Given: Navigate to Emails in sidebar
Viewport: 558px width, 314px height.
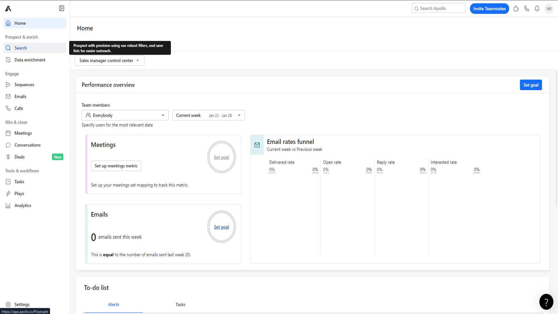Looking at the screenshot, I should (20, 96).
